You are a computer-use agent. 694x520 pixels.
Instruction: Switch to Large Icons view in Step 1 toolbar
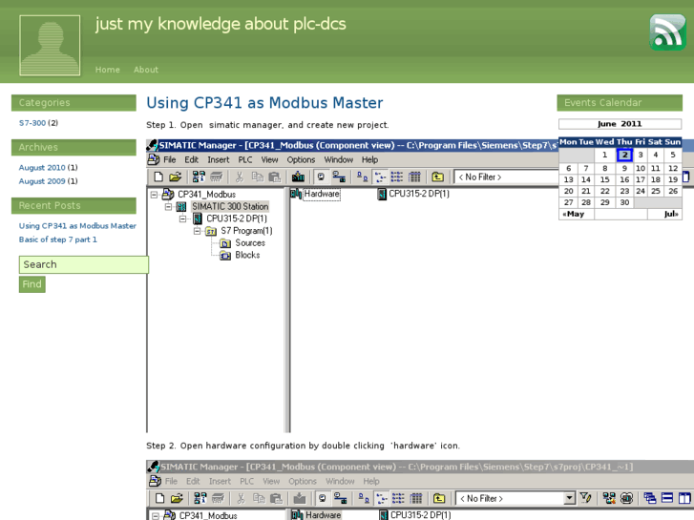point(363,177)
